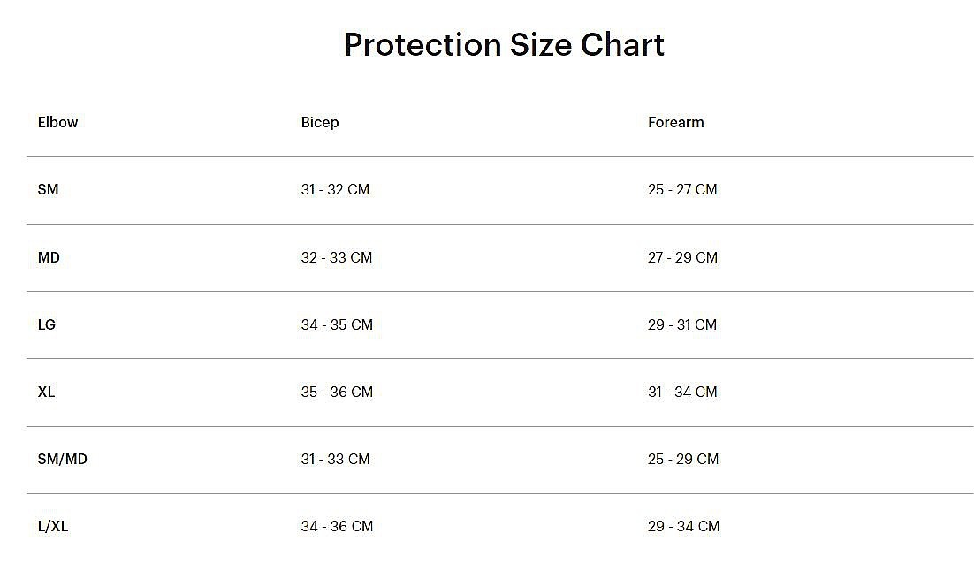Select bicep value 35 - 36 CM

click(x=338, y=392)
